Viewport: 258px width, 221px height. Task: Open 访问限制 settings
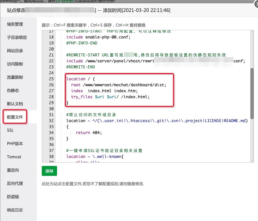(15, 64)
